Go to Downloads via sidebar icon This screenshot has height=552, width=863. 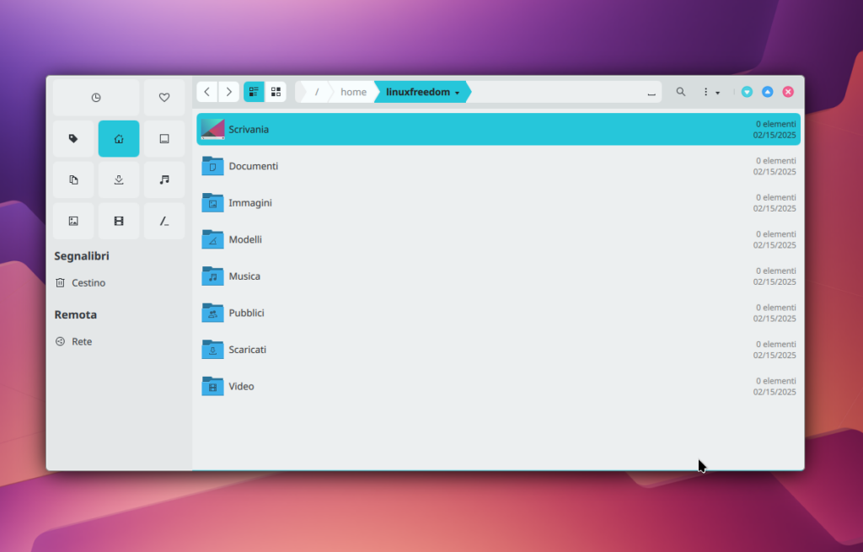point(119,180)
